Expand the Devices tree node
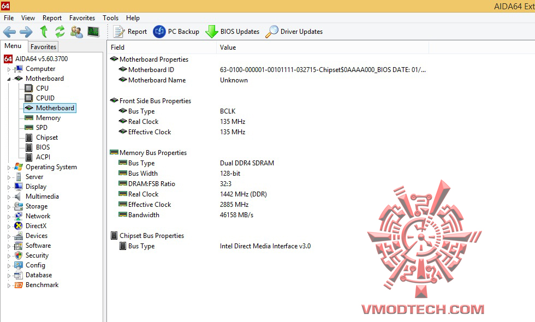535x322 pixels. (x=9, y=236)
